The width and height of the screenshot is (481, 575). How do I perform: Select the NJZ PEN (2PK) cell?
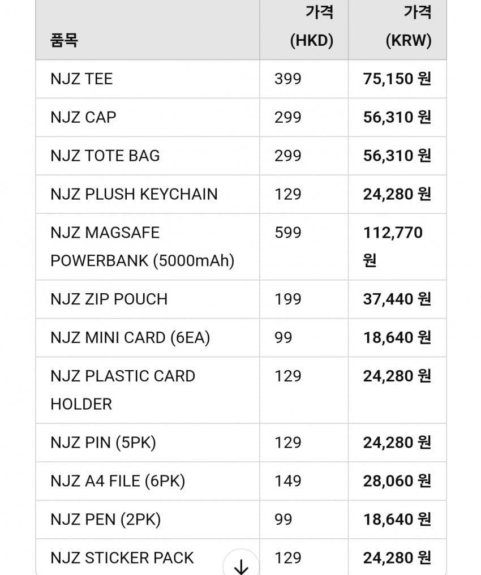click(106, 520)
